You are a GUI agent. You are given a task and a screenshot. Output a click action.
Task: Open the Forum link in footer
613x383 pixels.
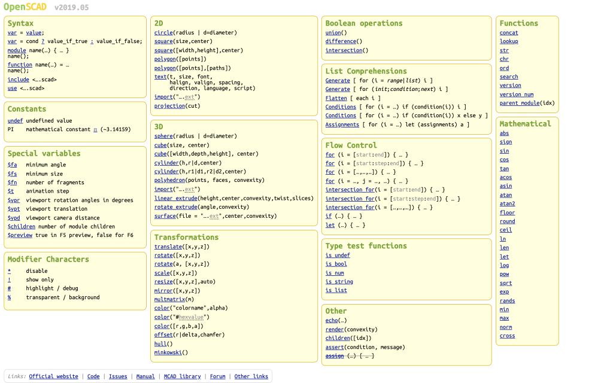click(x=218, y=376)
